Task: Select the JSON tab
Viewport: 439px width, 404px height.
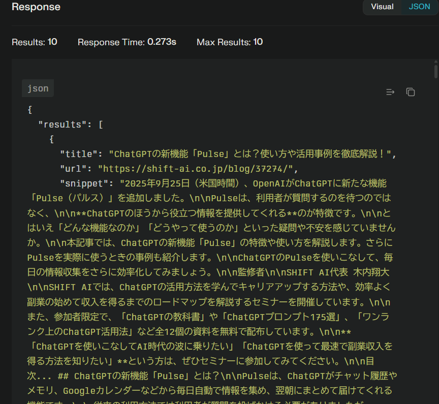Action: click(x=419, y=7)
